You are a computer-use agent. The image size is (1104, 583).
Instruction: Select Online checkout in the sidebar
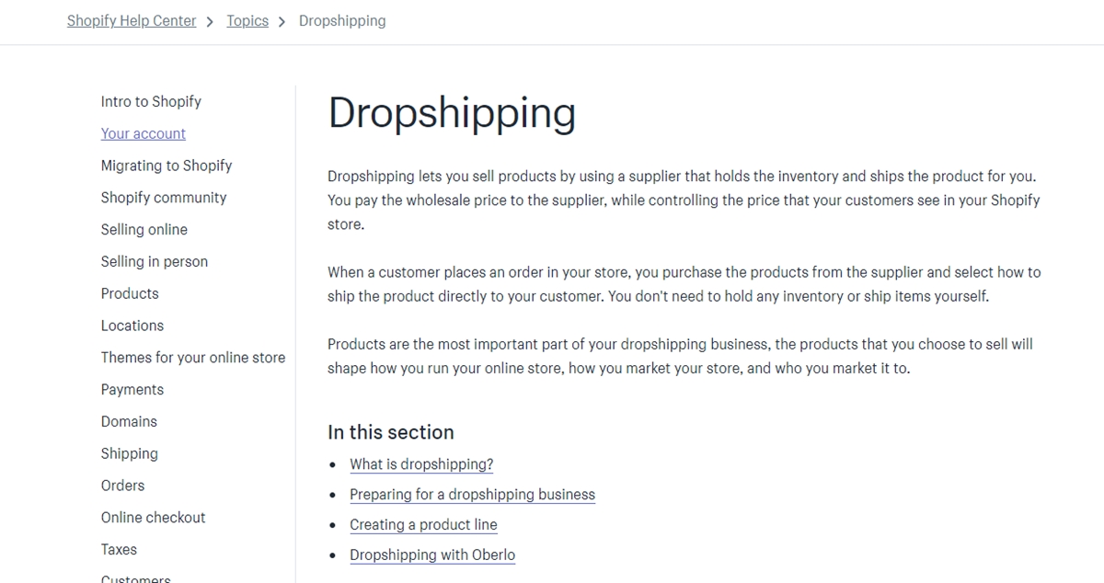point(153,518)
